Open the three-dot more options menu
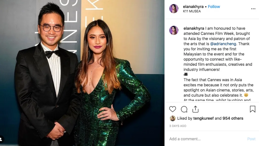The width and height of the screenshot is (259, 146). tap(253, 9)
